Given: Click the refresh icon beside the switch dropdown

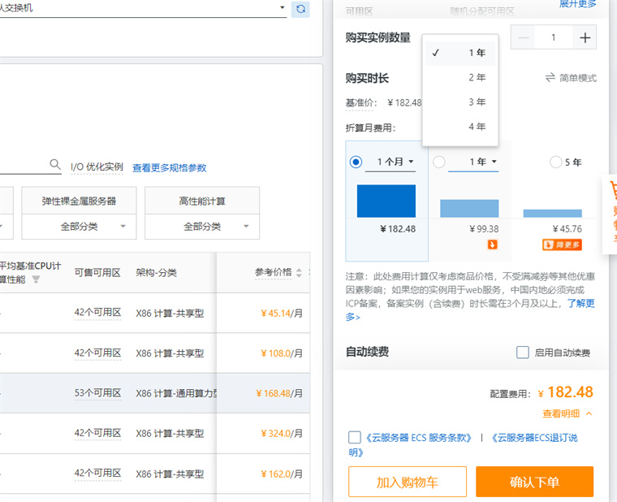Looking at the screenshot, I should point(300,8).
